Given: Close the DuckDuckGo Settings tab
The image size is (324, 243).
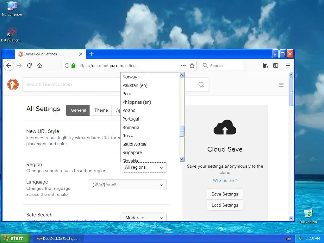Looking at the screenshot, I should coord(81,54).
